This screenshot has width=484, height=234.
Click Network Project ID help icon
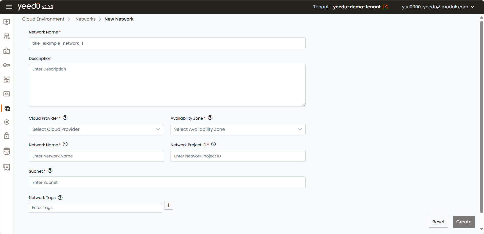point(213,144)
